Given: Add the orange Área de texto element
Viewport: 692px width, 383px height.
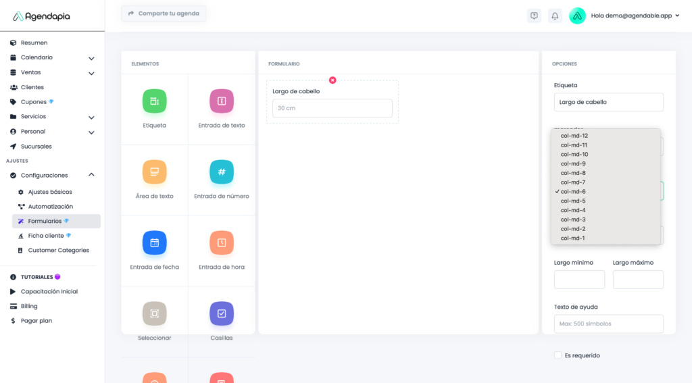Looking at the screenshot, I should point(154,172).
